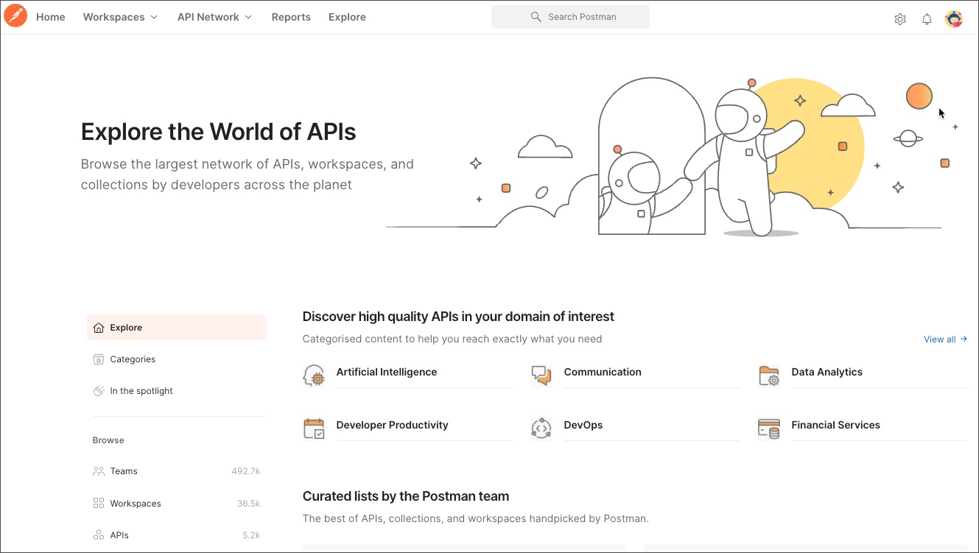
Task: Open the settings gear icon
Action: (x=900, y=19)
